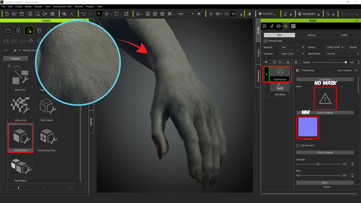Collapse the Basic section
This screenshot has width=361, height=203.
click(298, 183)
